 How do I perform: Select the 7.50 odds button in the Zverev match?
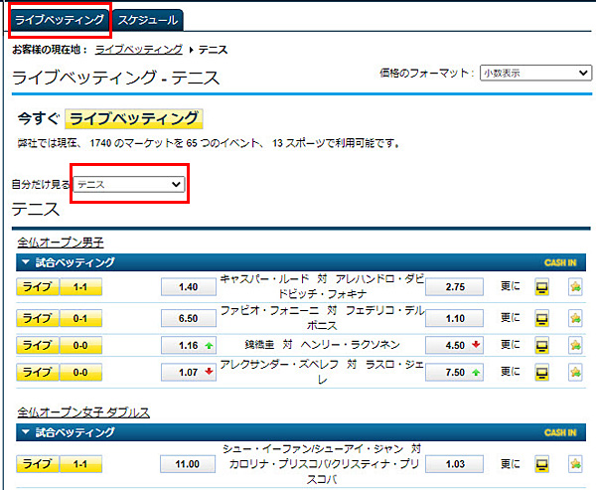click(454, 372)
